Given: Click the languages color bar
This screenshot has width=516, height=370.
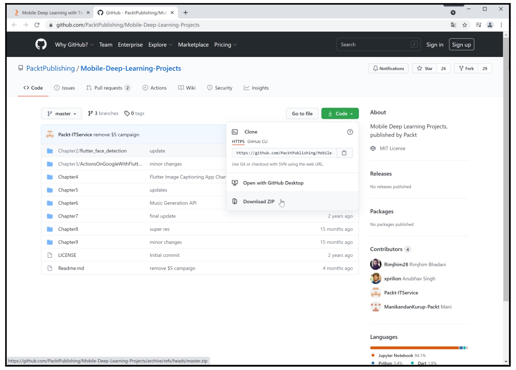Looking at the screenshot, I should point(419,348).
